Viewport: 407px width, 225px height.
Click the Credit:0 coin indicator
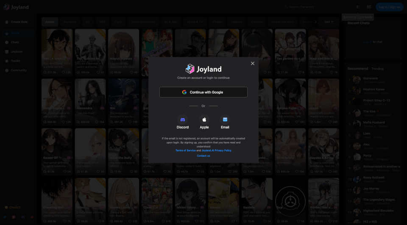point(12,207)
